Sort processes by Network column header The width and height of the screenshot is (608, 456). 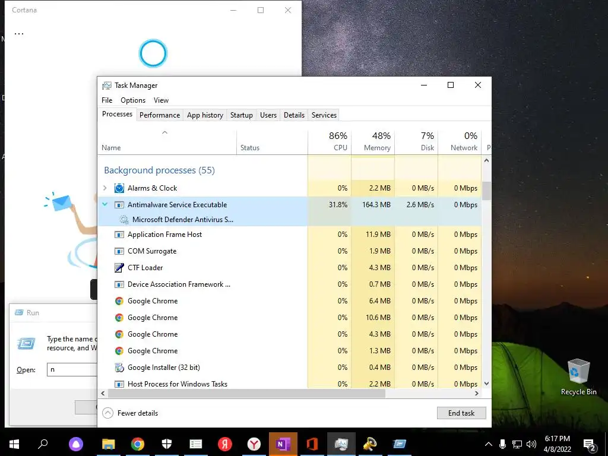coord(460,142)
